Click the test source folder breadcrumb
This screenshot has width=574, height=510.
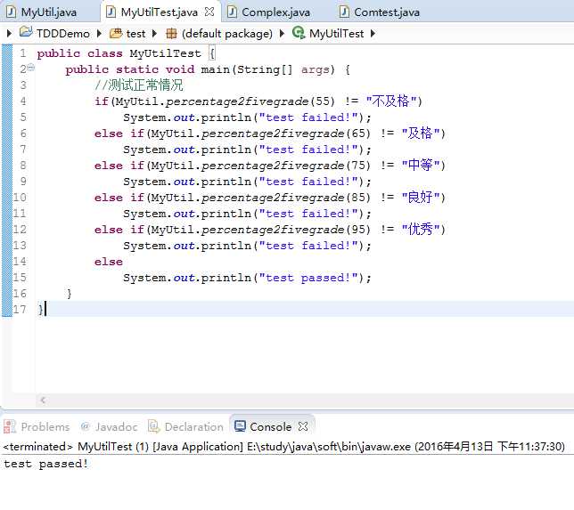click(135, 34)
